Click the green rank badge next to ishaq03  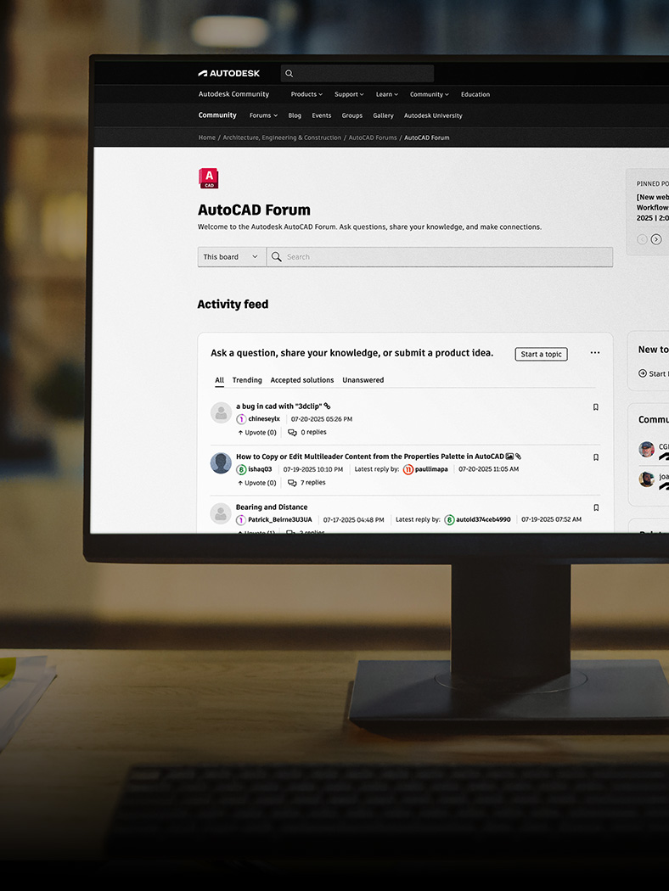(x=241, y=469)
